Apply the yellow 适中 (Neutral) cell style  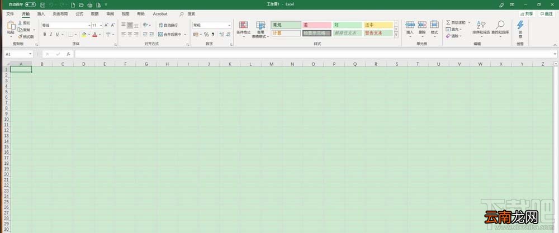tap(378, 25)
